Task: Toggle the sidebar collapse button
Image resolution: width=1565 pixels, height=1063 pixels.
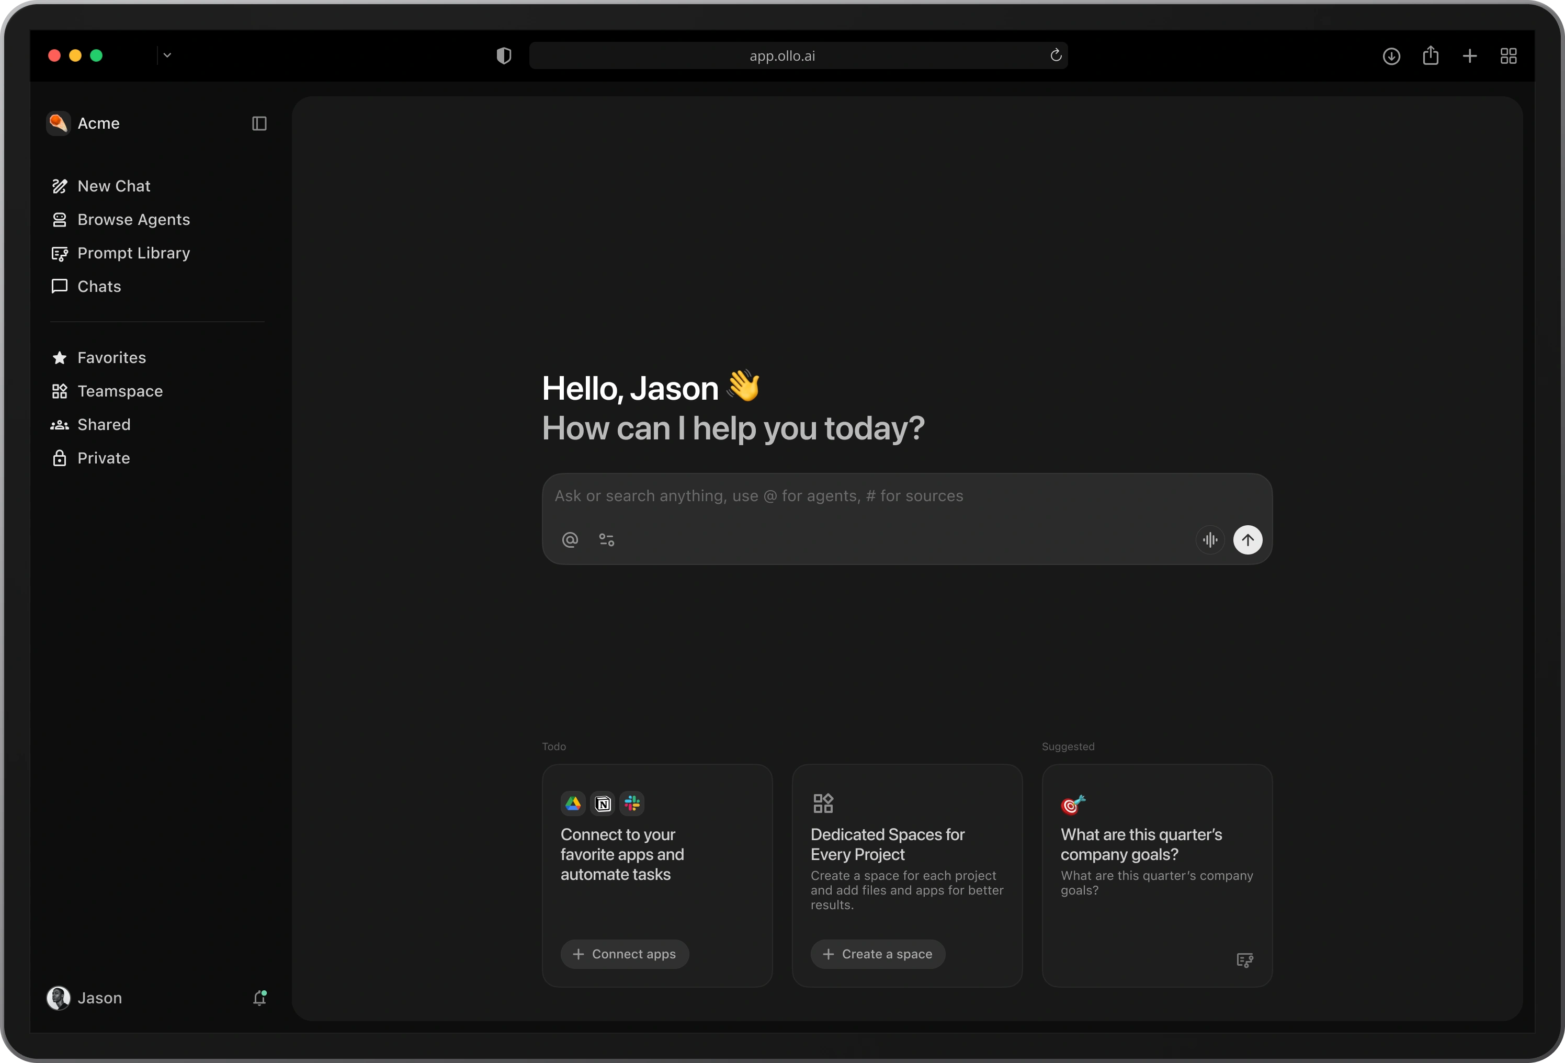Action: [259, 123]
